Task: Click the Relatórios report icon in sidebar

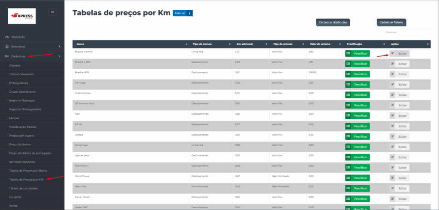Action: pos(7,47)
